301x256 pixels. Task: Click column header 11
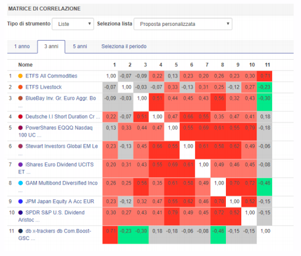tap(267, 65)
